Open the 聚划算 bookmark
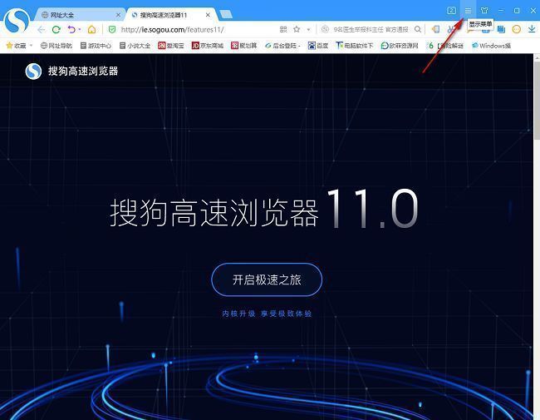The width and height of the screenshot is (540, 420). click(x=243, y=46)
